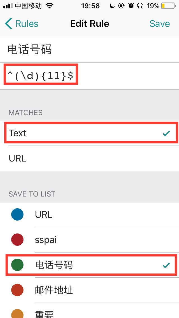The image size is (179, 318).
Task: Tap the Wi-Fi icon in status bar
Action: coord(50,6)
